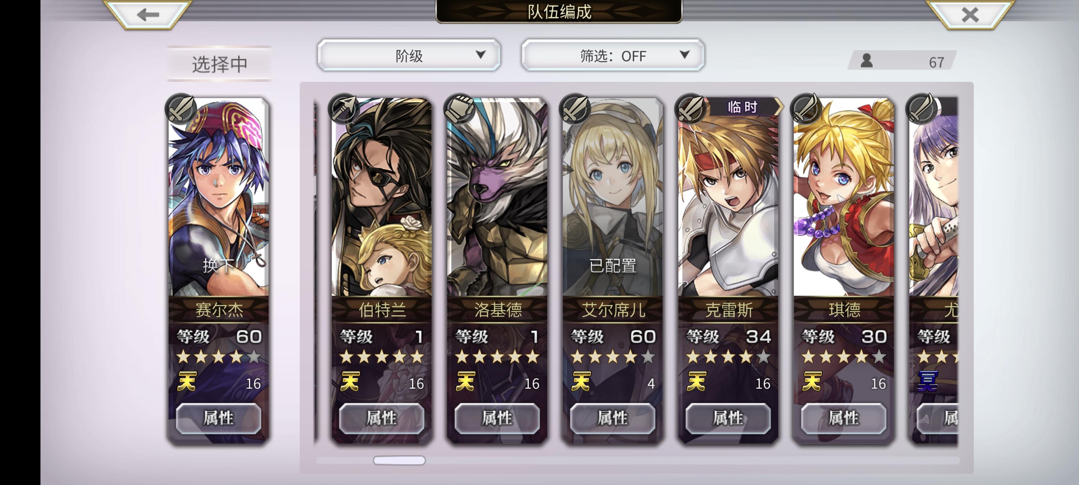Open the 阶级 sort dropdown

[x=409, y=55]
